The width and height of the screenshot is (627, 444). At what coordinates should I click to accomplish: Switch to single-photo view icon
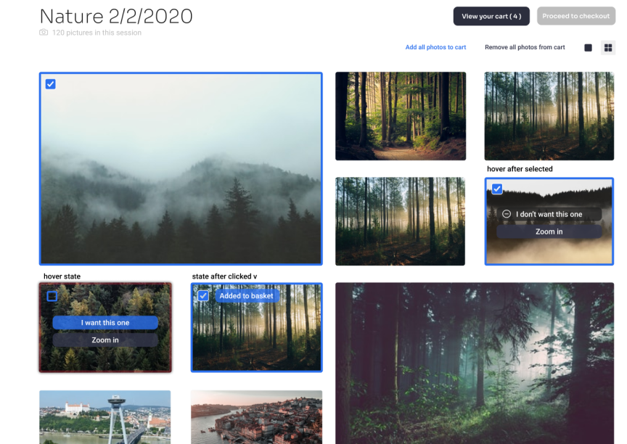[588, 48]
